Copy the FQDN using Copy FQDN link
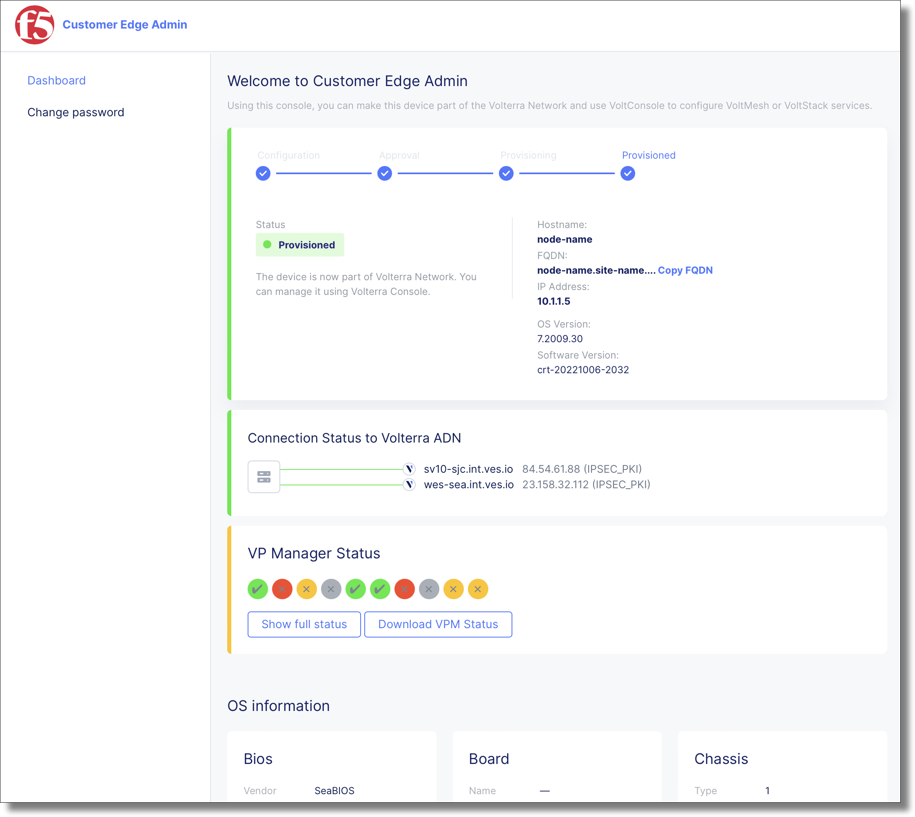The image size is (915, 817). (685, 270)
